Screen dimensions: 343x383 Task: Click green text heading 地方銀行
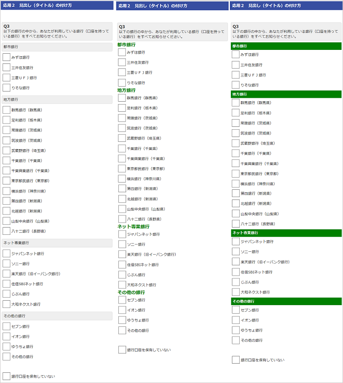[x=126, y=90]
